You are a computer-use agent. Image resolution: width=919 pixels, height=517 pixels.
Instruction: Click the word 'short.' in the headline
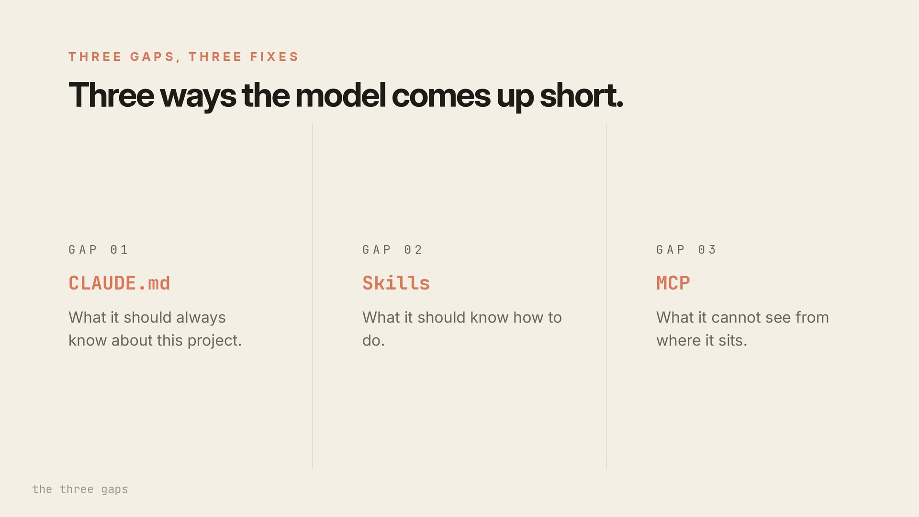click(x=582, y=95)
